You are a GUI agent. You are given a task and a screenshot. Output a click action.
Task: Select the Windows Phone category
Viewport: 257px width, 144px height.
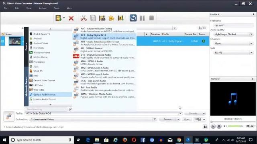(x=50, y=52)
